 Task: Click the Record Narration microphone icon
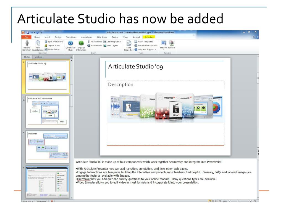[27, 43]
